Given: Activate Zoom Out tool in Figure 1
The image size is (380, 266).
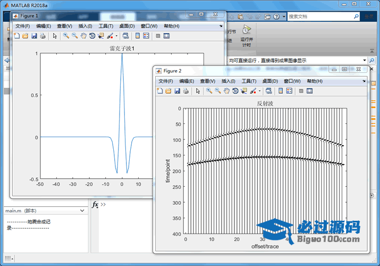Looking at the screenshot, I should [x=74, y=36].
